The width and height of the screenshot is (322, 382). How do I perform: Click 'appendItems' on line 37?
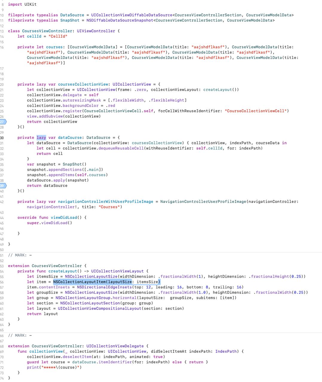pyautogui.click(x=62, y=175)
